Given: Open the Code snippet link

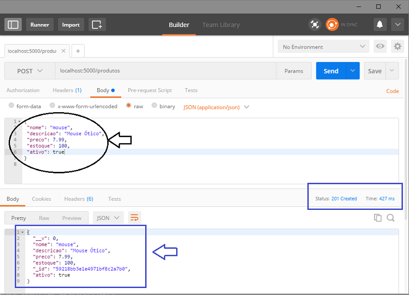Looking at the screenshot, I should (x=392, y=91).
